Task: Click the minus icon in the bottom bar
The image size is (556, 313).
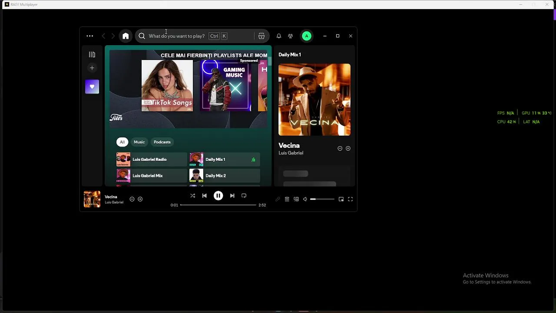Action: pos(132,199)
